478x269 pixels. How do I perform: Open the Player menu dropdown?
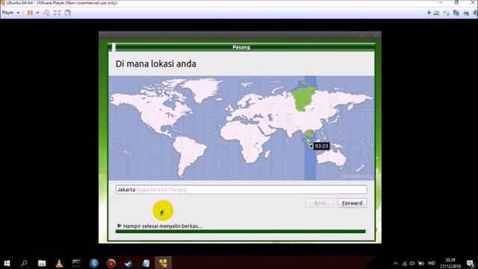pos(10,13)
